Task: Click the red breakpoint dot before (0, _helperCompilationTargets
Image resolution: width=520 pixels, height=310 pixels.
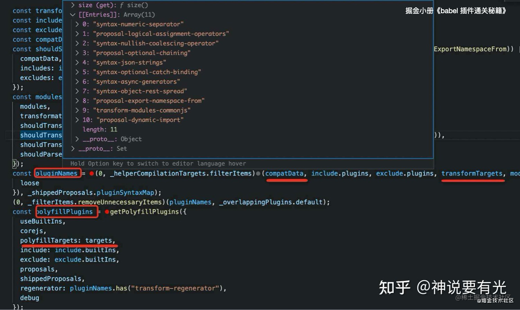Action: pyautogui.click(x=92, y=173)
